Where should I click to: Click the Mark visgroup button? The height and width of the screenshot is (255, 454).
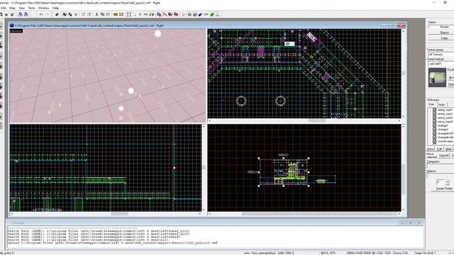coord(449,149)
